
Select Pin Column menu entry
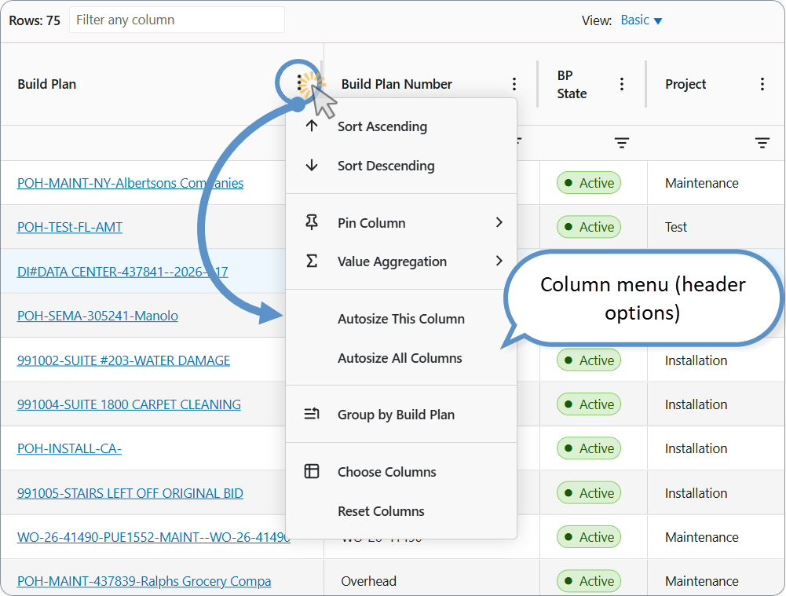[x=401, y=222]
